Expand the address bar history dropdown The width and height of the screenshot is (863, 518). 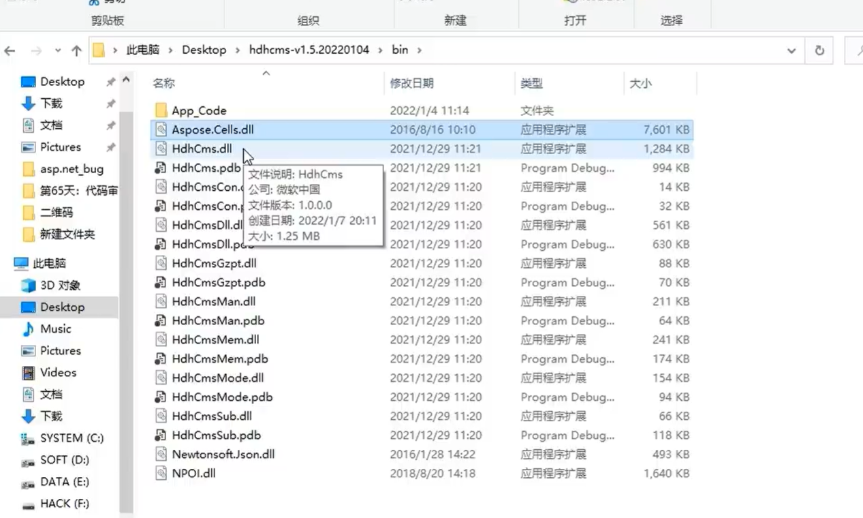[791, 50]
